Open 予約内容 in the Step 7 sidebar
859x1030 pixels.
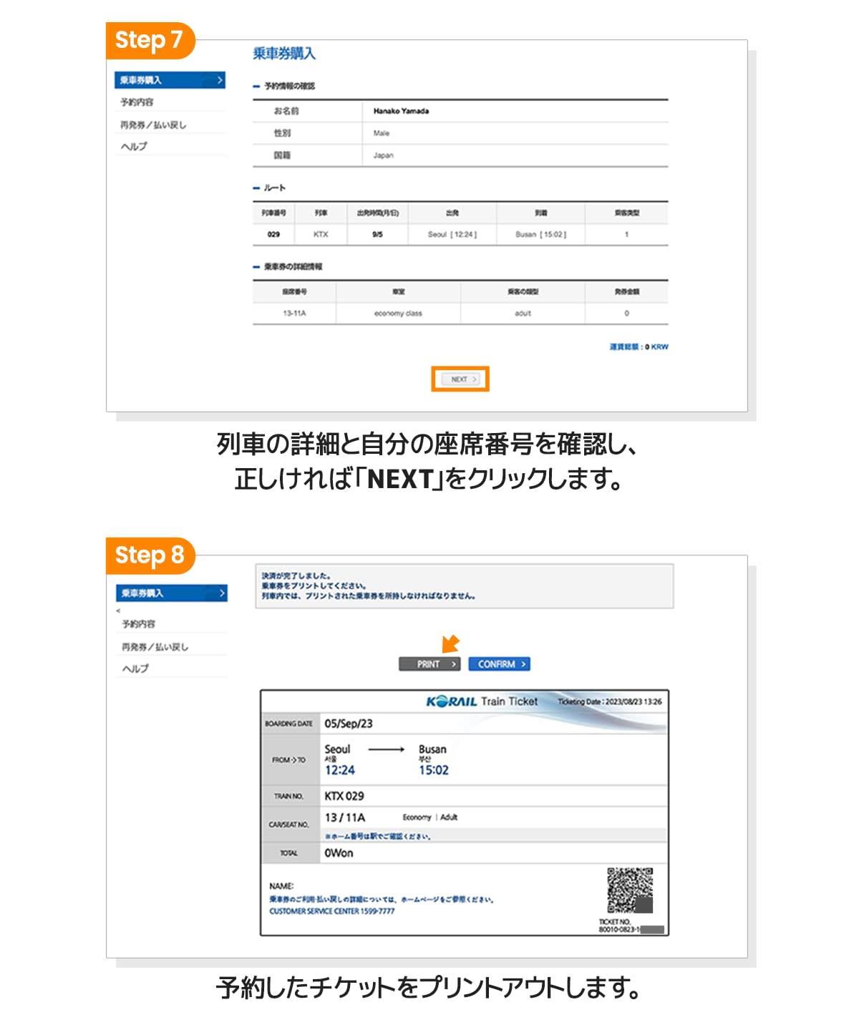click(x=137, y=102)
